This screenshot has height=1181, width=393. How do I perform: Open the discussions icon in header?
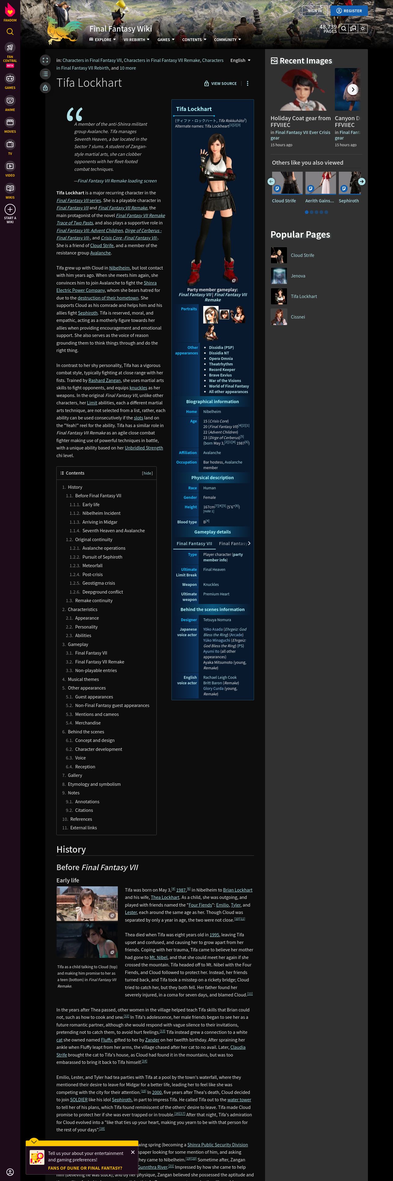coord(353,29)
